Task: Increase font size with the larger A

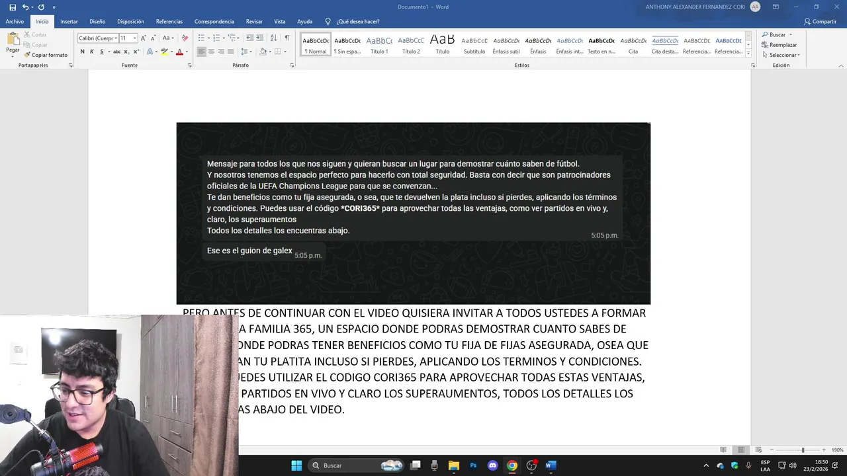Action: tap(144, 38)
